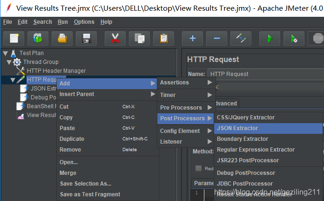Open the Post Processors submenu
The height and width of the screenshot is (201, 324).
coord(186,118)
